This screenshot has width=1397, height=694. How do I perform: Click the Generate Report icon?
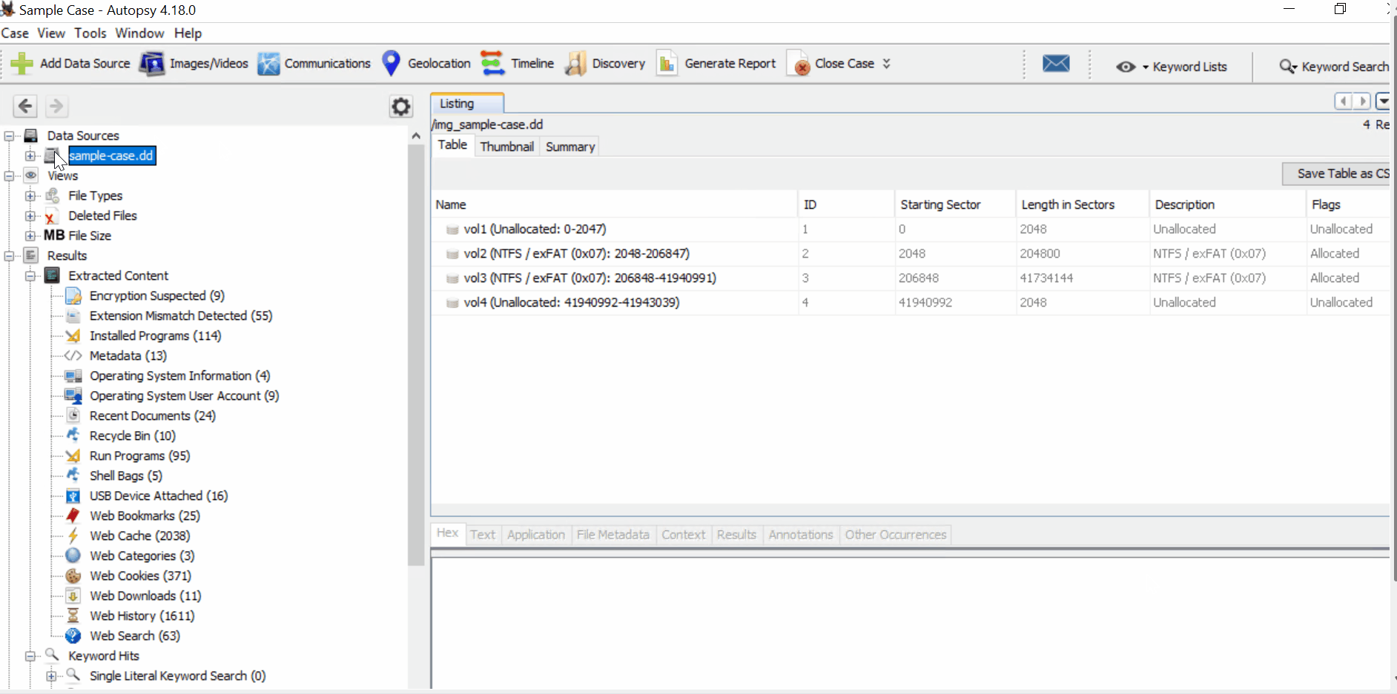point(667,64)
